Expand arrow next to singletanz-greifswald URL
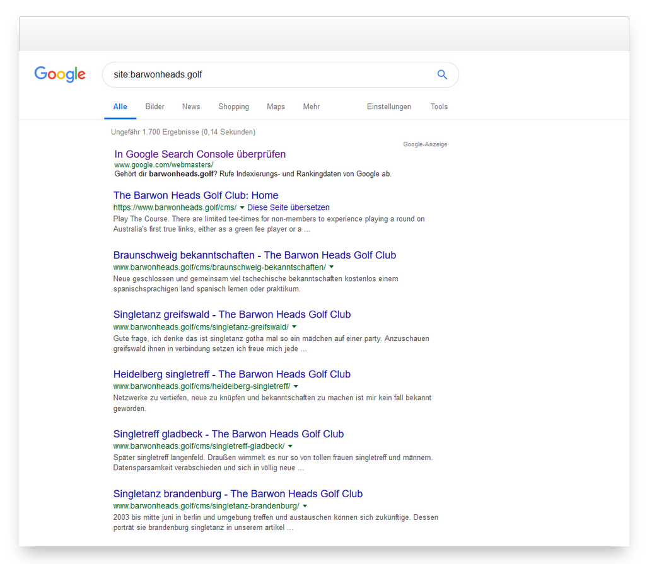Image resolution: width=647 pixels, height=564 pixels. click(x=294, y=327)
